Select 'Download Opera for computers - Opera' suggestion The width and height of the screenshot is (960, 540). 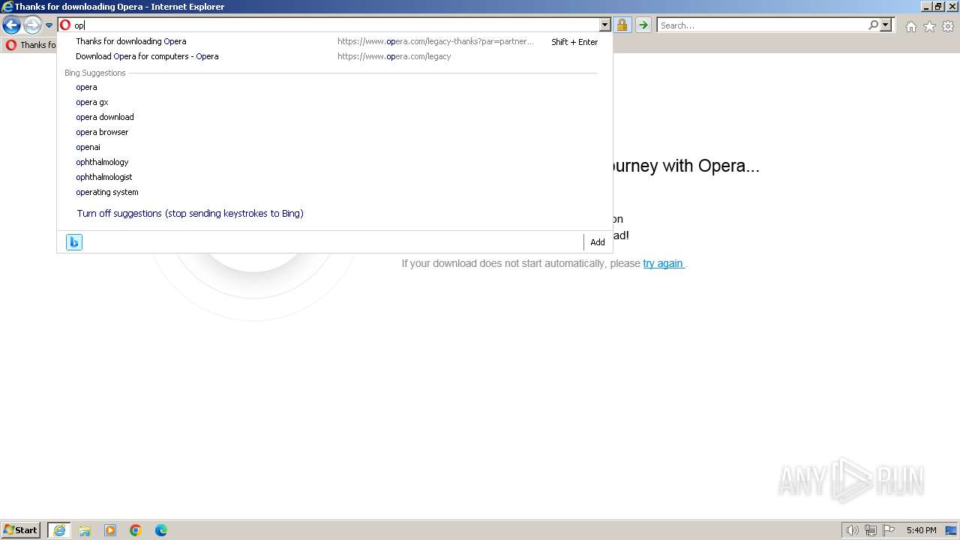pyautogui.click(x=334, y=56)
